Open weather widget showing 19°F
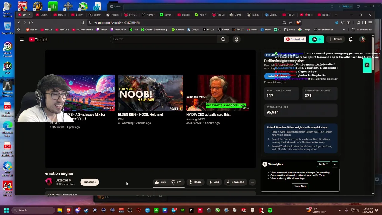Screen dimensions: 382x215 [316, 210]
